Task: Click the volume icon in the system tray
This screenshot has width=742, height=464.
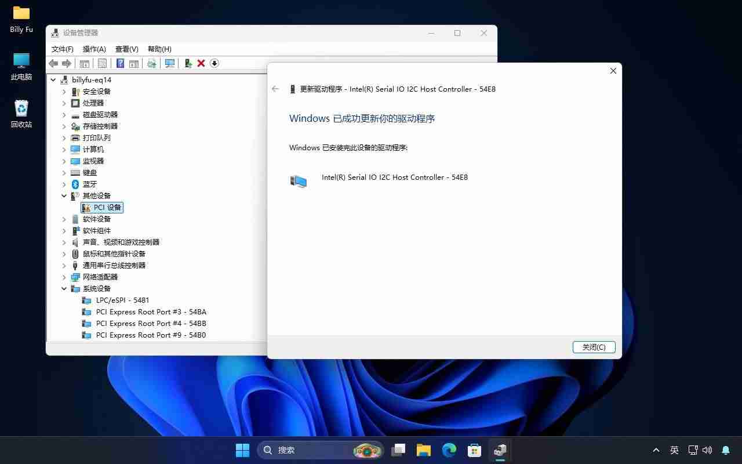Action: pyautogui.click(x=707, y=450)
